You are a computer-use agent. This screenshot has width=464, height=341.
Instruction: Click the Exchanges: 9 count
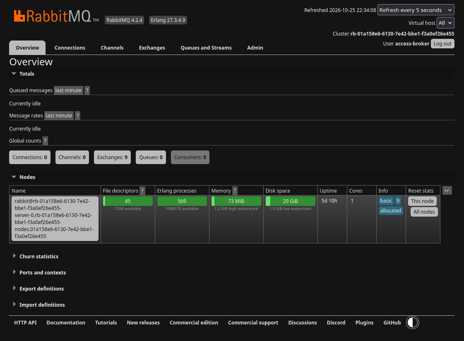113,157
